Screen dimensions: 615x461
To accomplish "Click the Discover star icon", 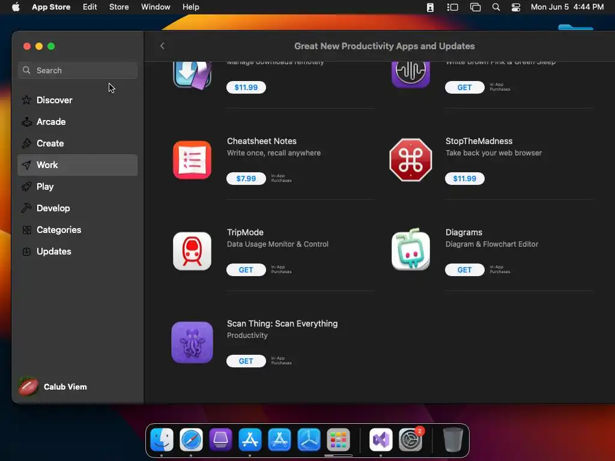I will (x=26, y=100).
